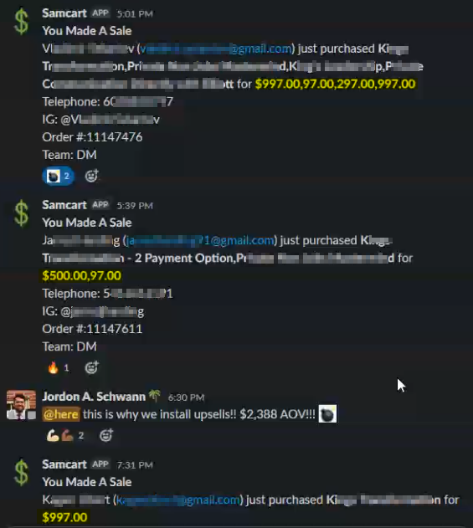This screenshot has height=528, width=473.
Task: Open the gmail link in the first sale message
Action: point(216,49)
